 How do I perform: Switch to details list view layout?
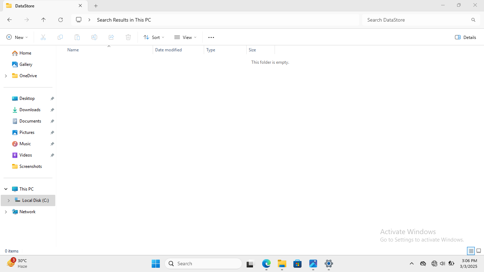click(471, 251)
